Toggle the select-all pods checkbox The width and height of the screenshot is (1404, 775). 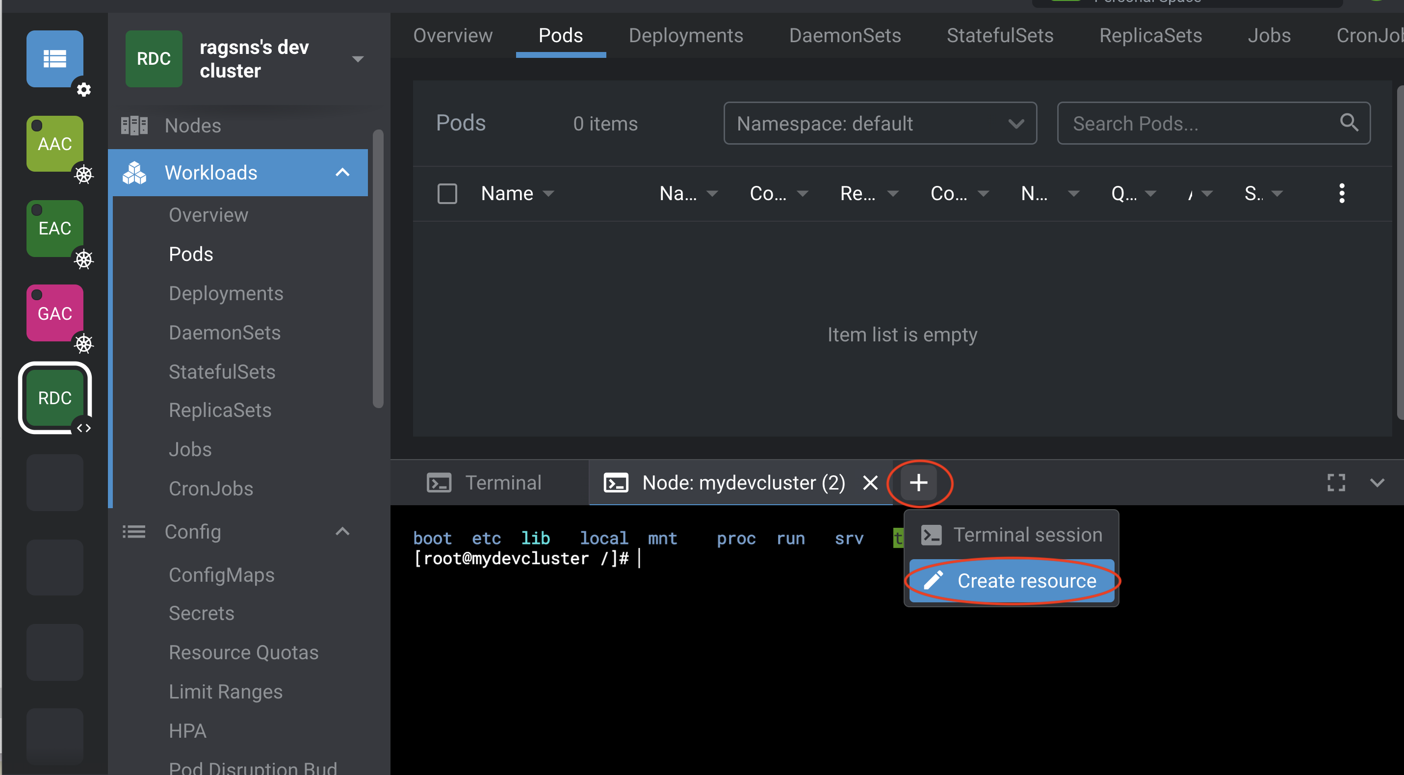click(447, 193)
